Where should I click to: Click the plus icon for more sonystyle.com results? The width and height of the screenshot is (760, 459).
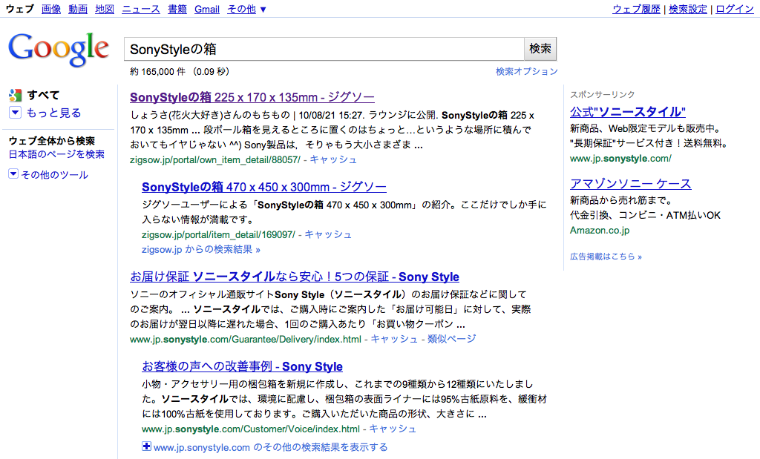click(x=146, y=446)
